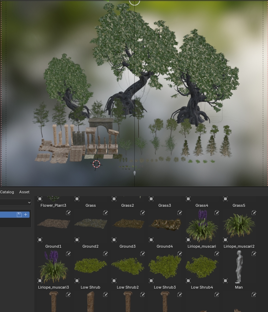268x312 pixels.
Task: Select the highlighted blue catalog row
Action: pos(15,215)
